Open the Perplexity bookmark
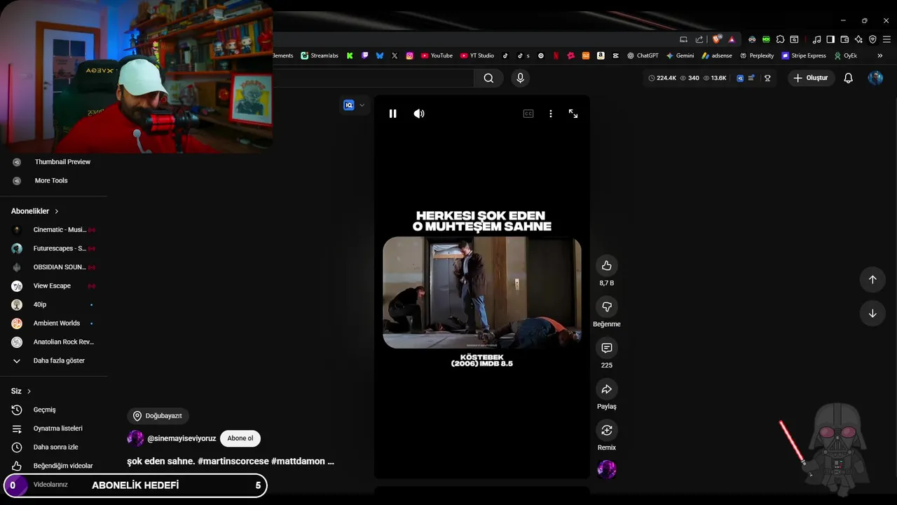Viewport: 897px width, 505px height. (x=757, y=55)
